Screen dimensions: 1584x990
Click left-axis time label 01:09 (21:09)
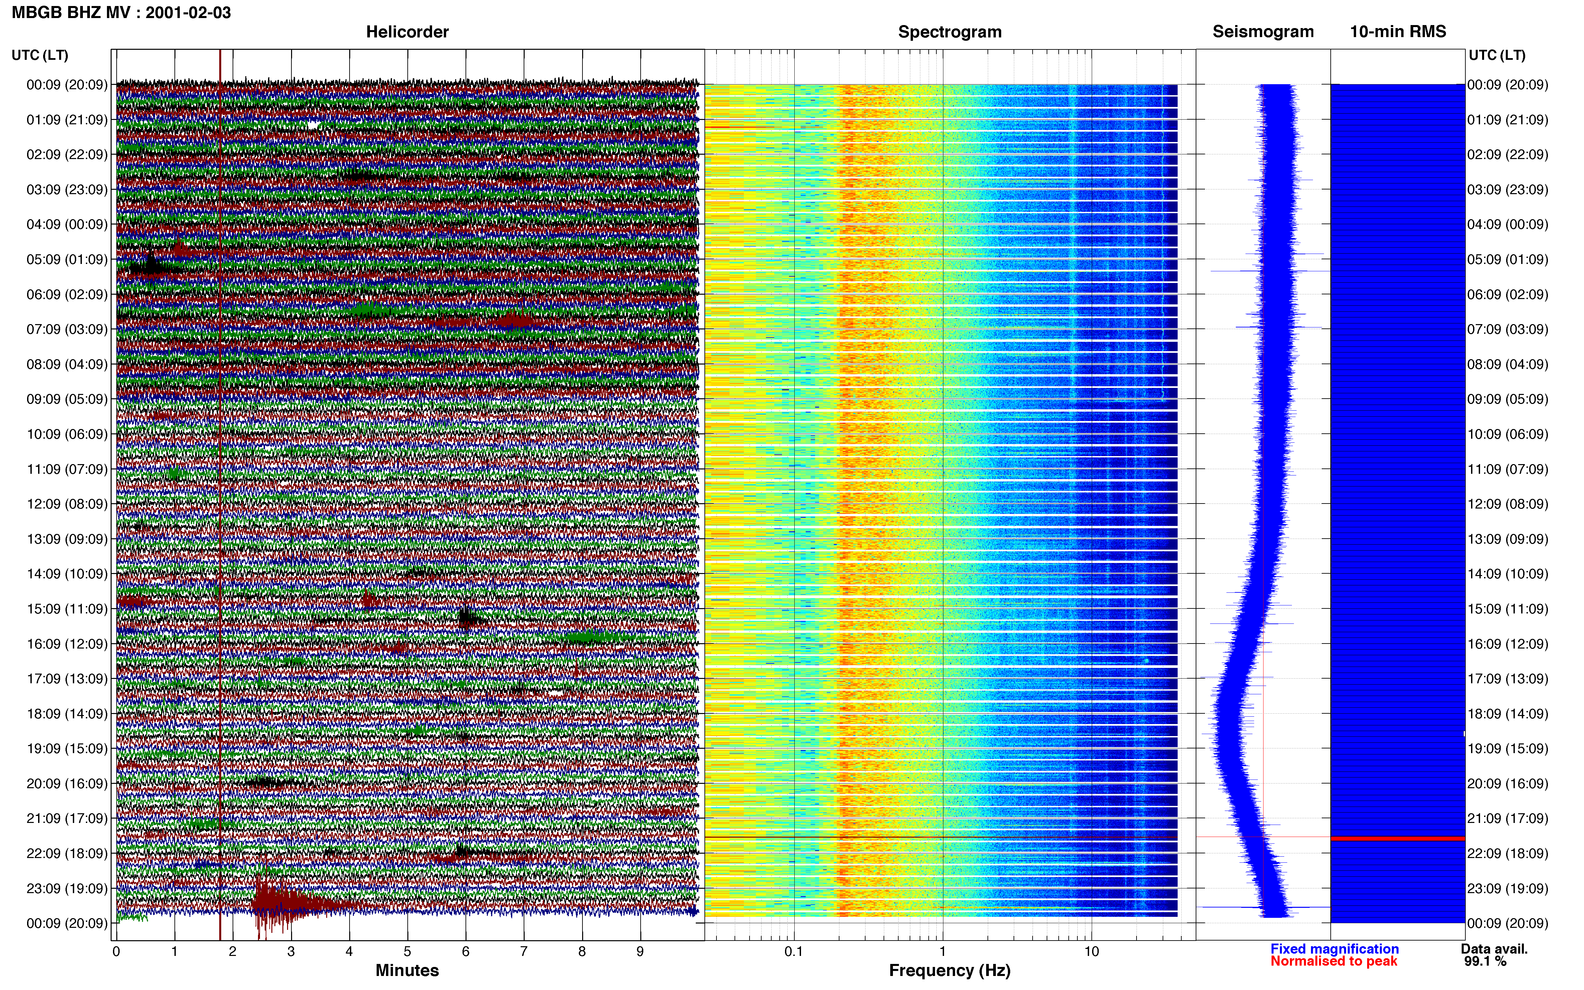[x=67, y=120]
